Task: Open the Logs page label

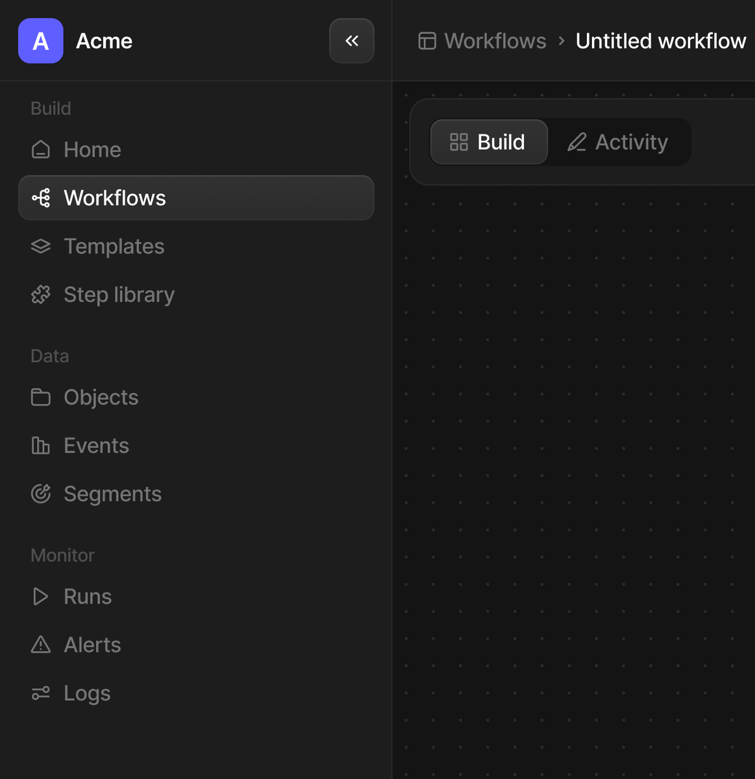Action: [x=87, y=693]
